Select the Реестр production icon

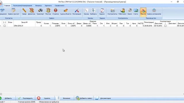[143, 12]
